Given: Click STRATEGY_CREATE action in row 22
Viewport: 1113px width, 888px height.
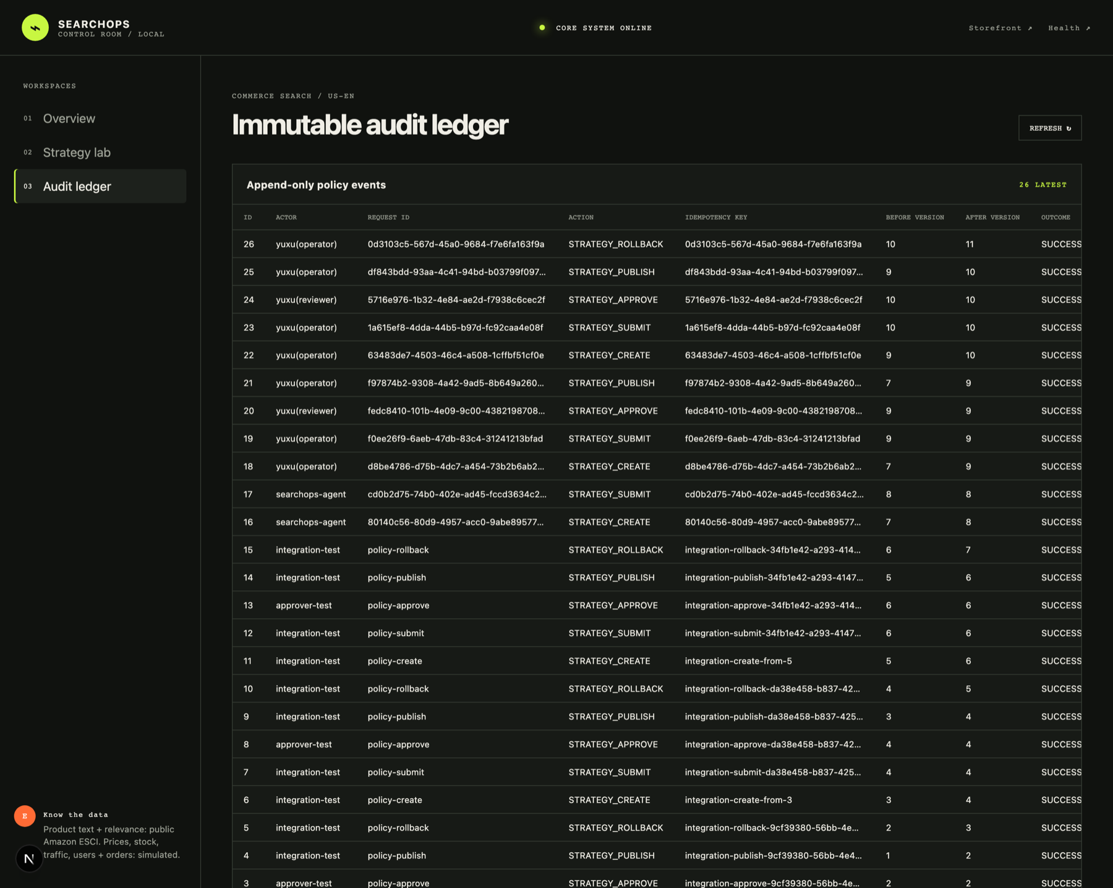Looking at the screenshot, I should [x=609, y=355].
